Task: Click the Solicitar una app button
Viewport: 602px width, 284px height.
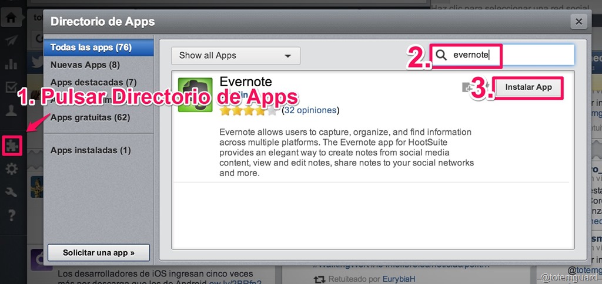Action: [x=99, y=252]
